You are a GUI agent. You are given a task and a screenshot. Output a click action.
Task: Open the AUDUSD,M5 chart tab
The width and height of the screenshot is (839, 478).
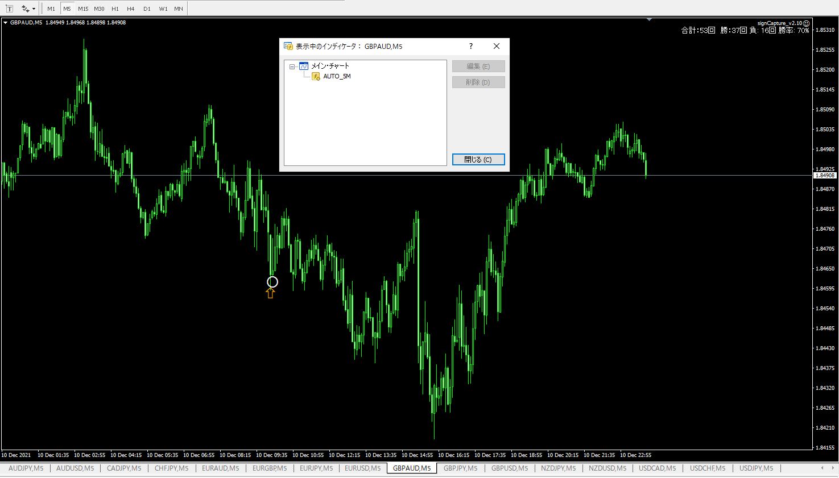[x=75, y=468]
